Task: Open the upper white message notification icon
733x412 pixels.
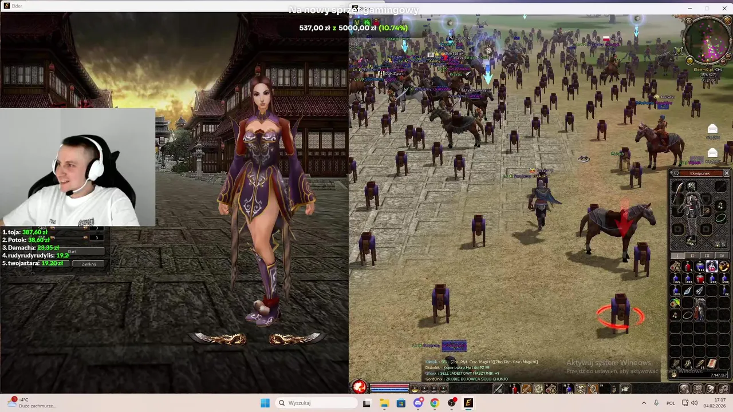Action: coord(712,129)
